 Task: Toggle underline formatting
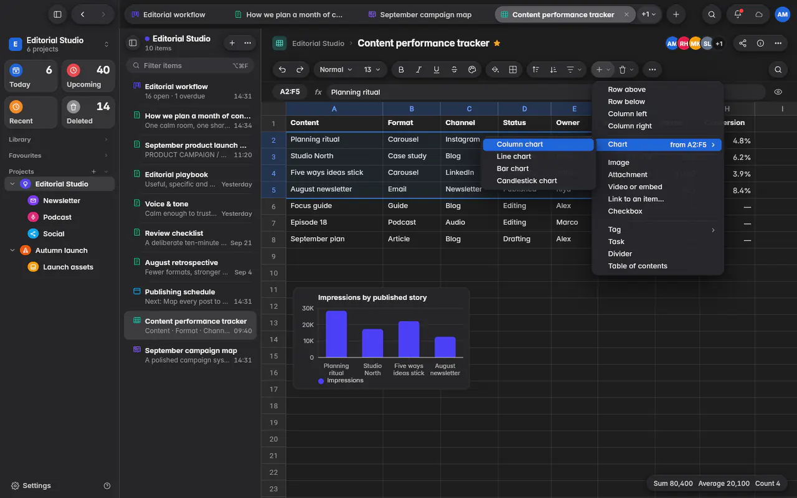[x=436, y=70]
